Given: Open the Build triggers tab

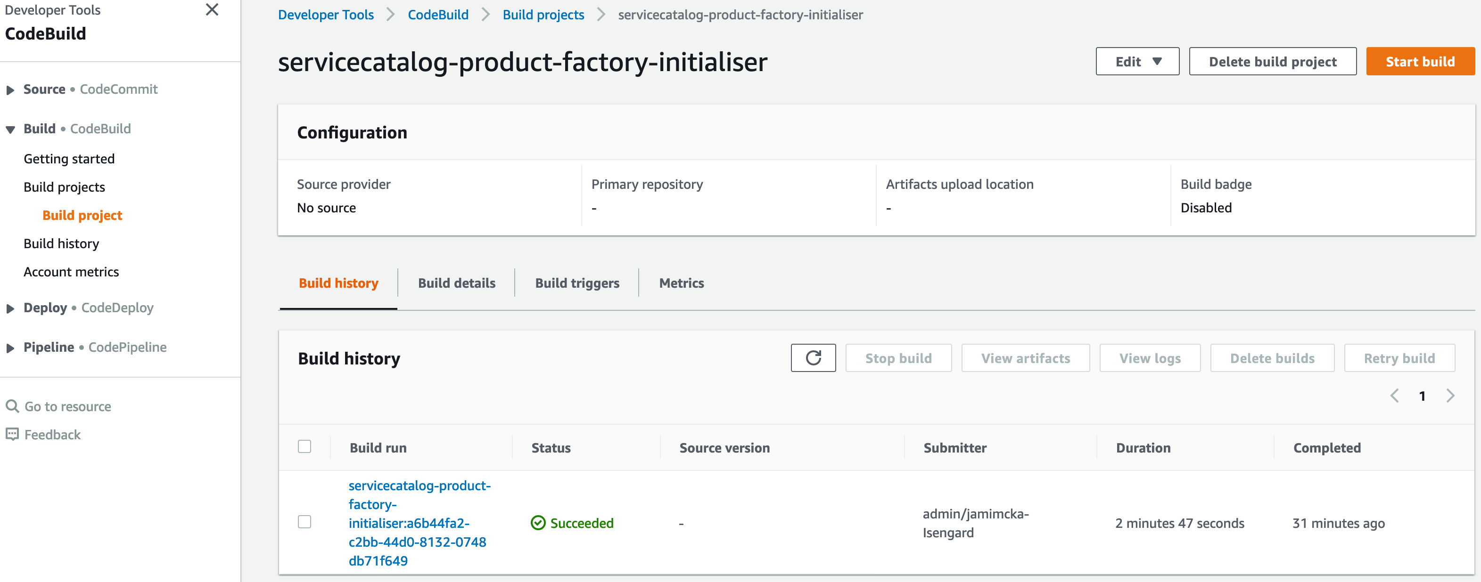Looking at the screenshot, I should coord(576,283).
